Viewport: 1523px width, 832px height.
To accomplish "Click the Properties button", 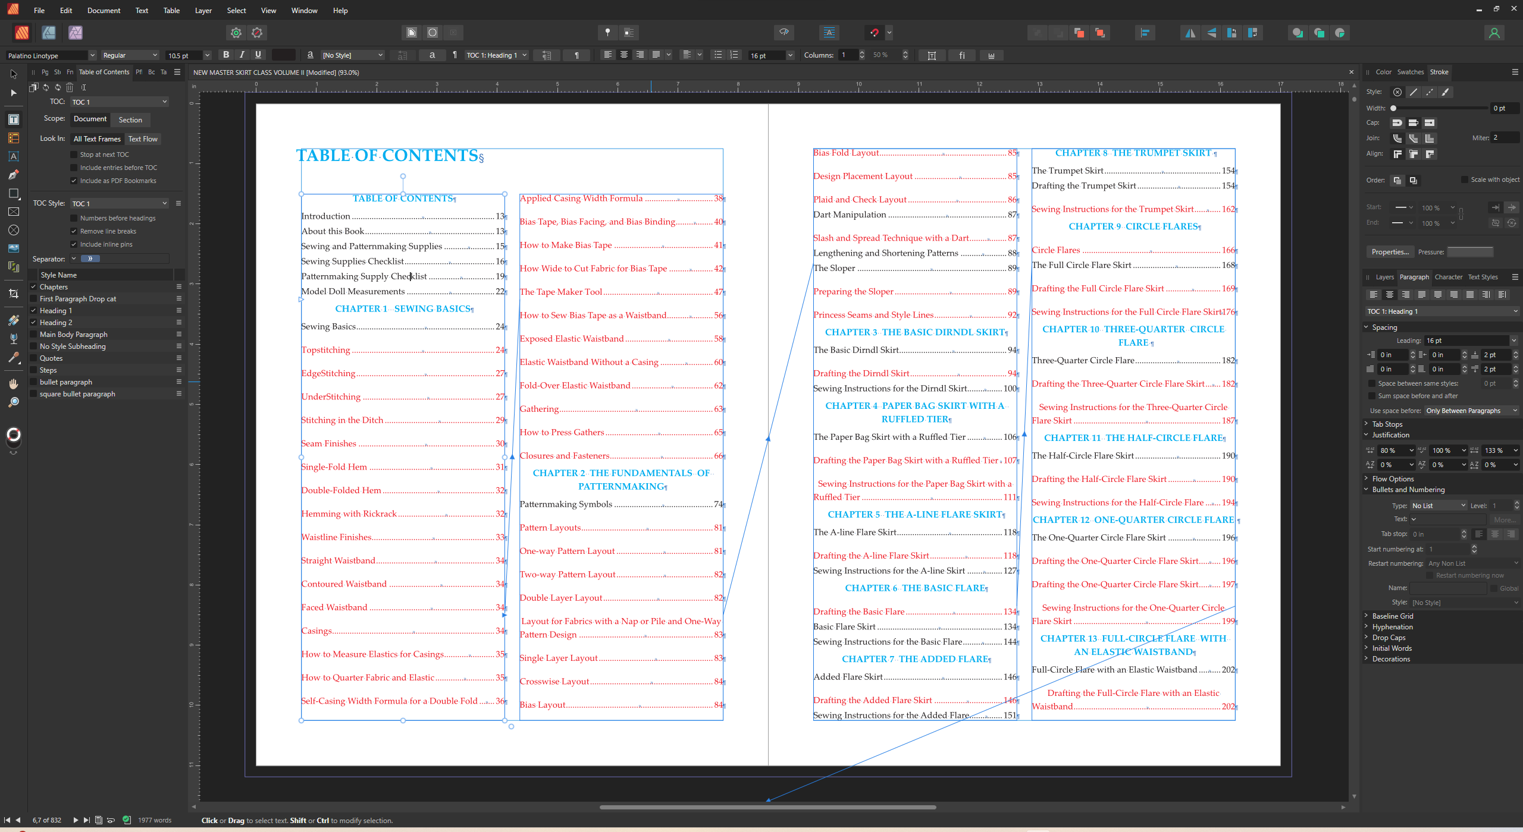I will (x=1390, y=252).
